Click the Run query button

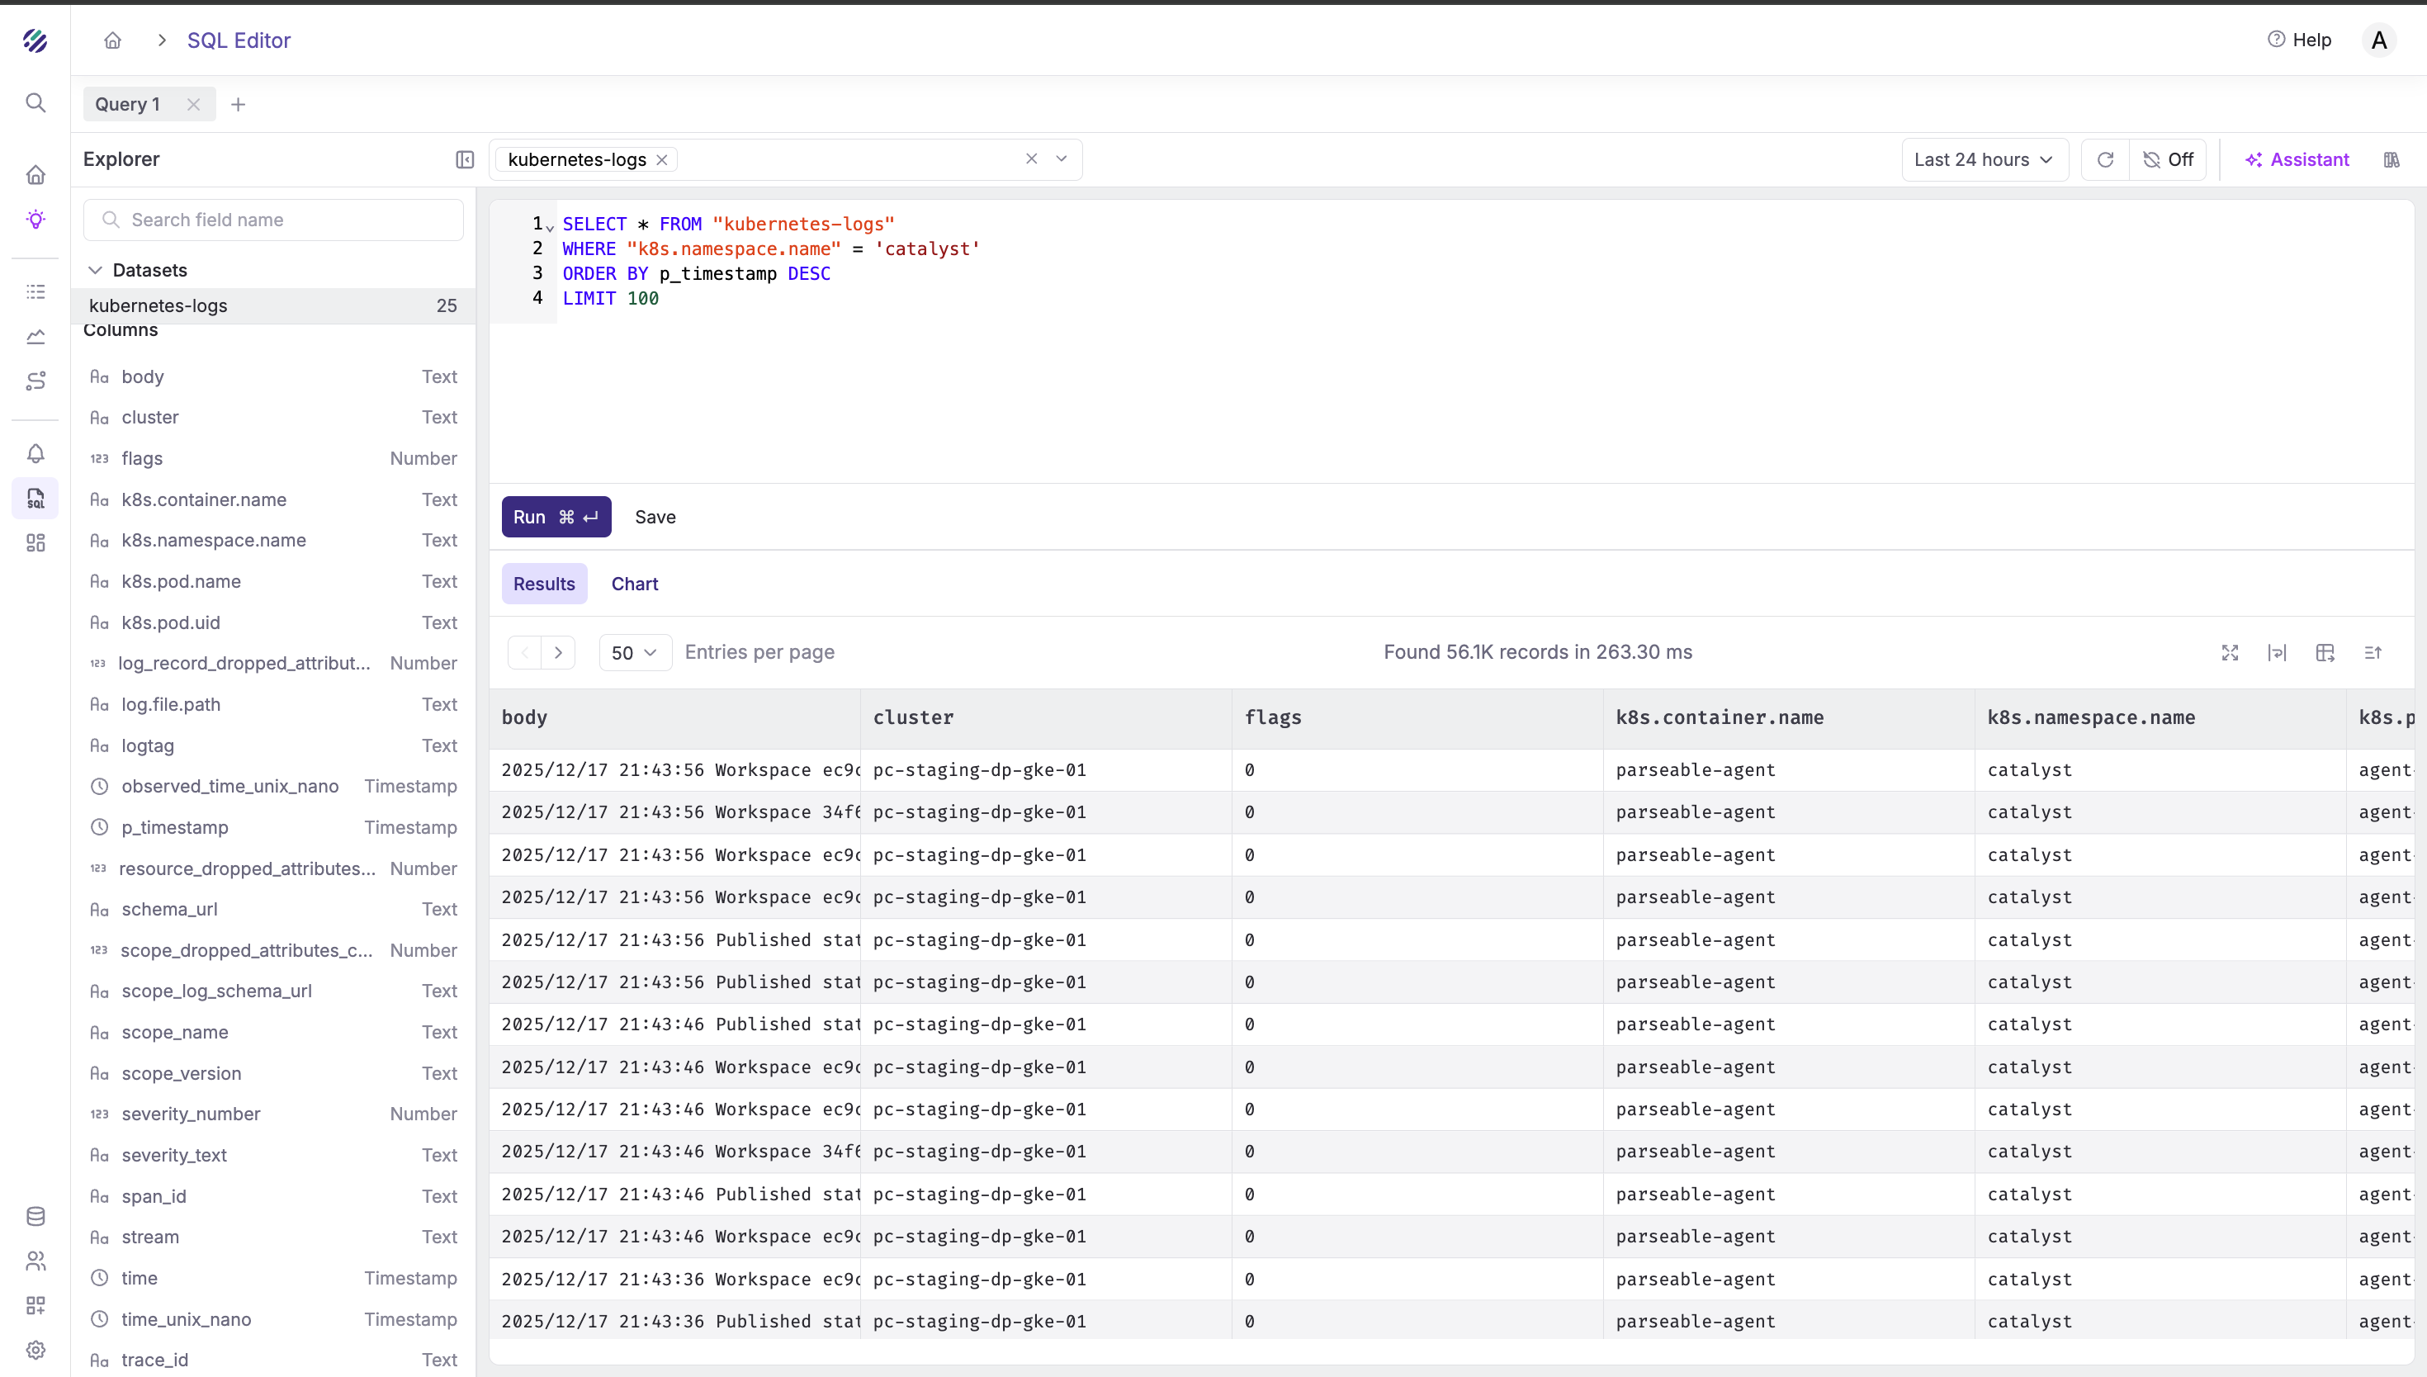[556, 518]
